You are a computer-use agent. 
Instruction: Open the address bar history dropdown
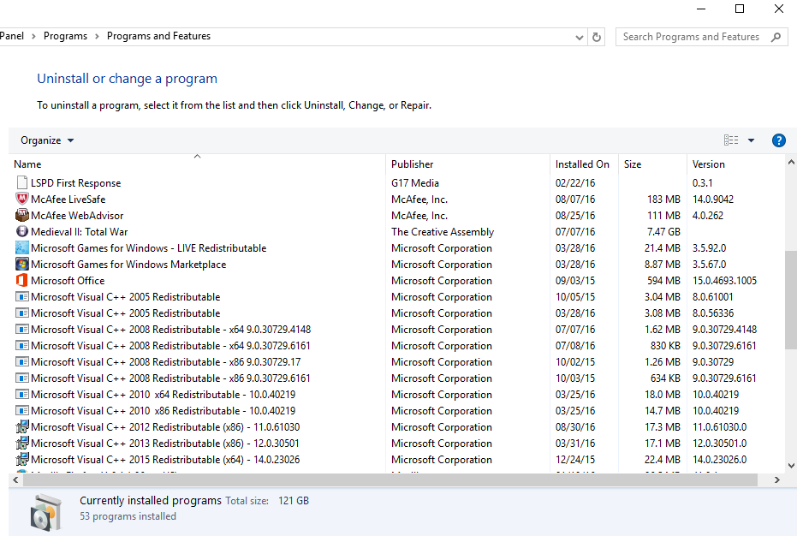(x=580, y=37)
